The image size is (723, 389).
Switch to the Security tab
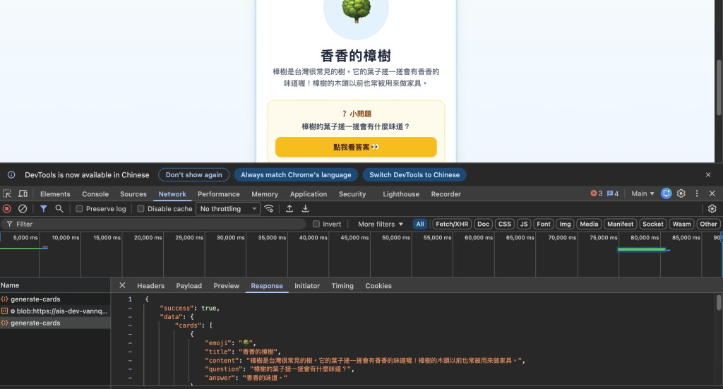pos(352,194)
